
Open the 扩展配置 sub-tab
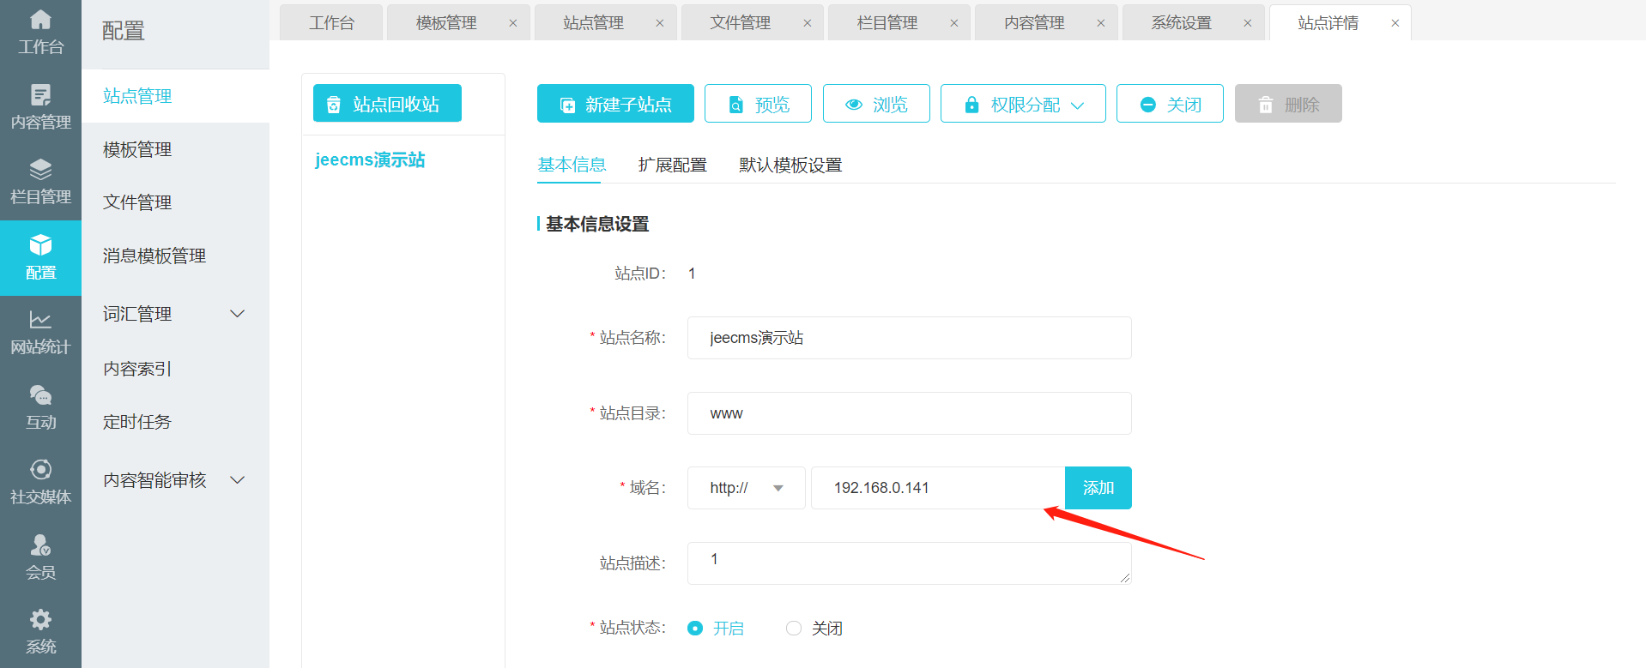pos(673,165)
